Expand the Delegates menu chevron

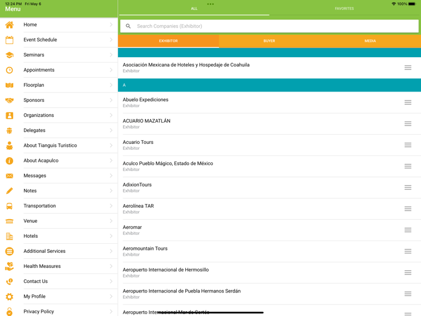pyautogui.click(x=111, y=130)
